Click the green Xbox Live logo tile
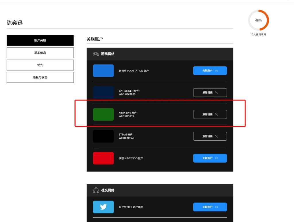 tap(103, 115)
